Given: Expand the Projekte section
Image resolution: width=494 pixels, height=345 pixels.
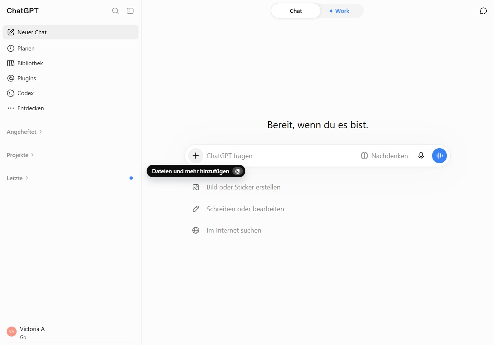Looking at the screenshot, I should tap(20, 155).
